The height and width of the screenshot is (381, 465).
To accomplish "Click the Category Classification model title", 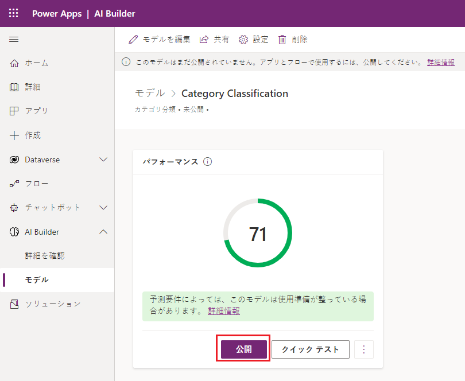I will click(235, 94).
